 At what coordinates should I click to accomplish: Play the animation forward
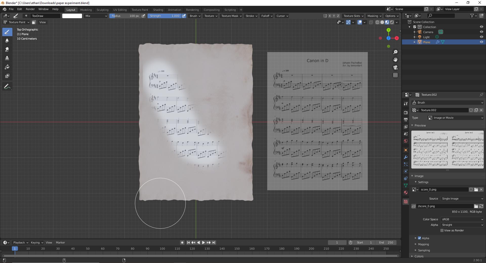(x=204, y=243)
